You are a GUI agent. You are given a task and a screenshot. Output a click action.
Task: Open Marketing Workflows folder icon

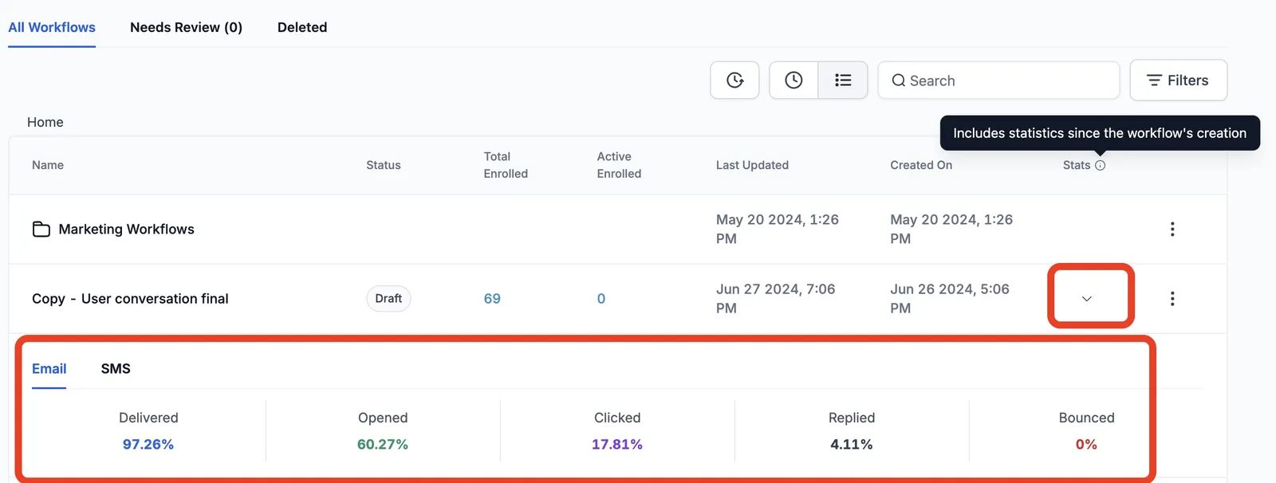tap(41, 230)
